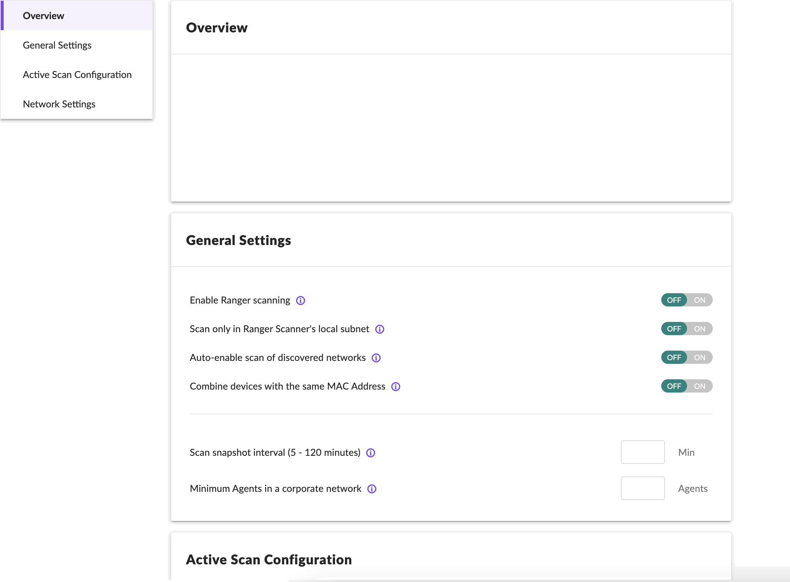Click info icon for Minimum Agents setting

tap(372, 489)
